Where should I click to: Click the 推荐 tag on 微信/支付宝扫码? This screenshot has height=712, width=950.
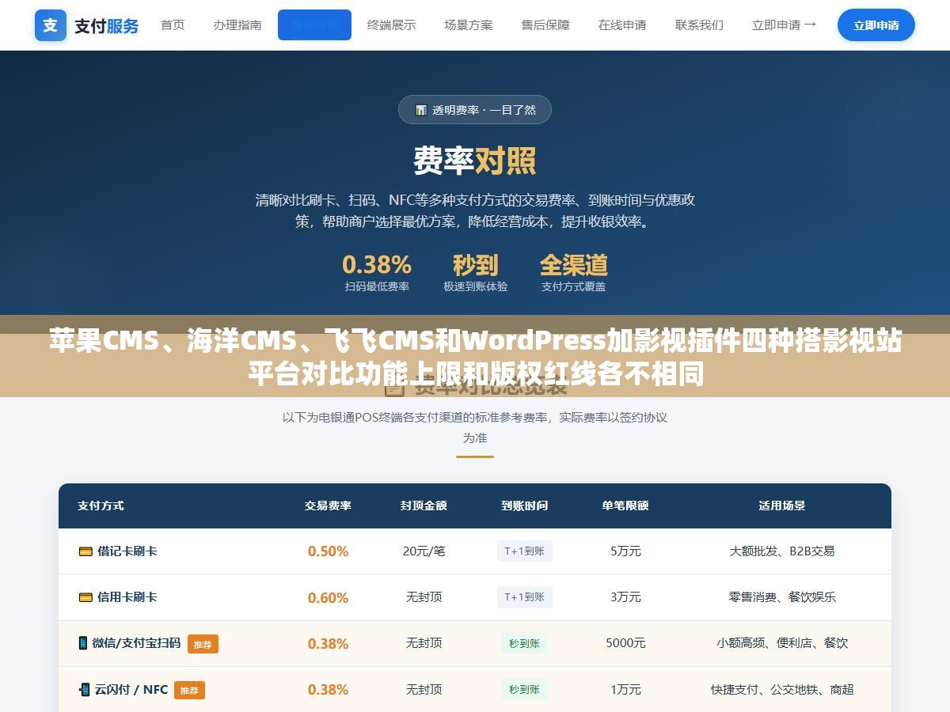[x=203, y=644]
